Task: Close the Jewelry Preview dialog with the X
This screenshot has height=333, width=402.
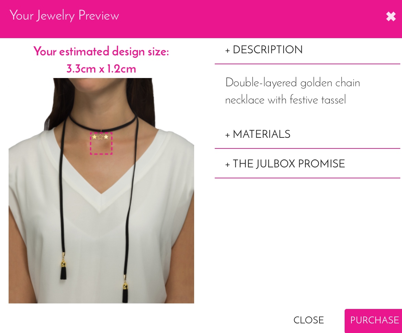Action: click(x=391, y=16)
